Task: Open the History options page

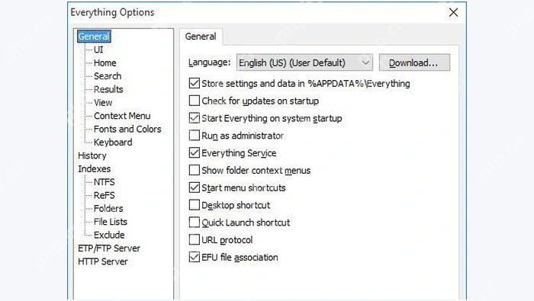Action: pyautogui.click(x=92, y=155)
